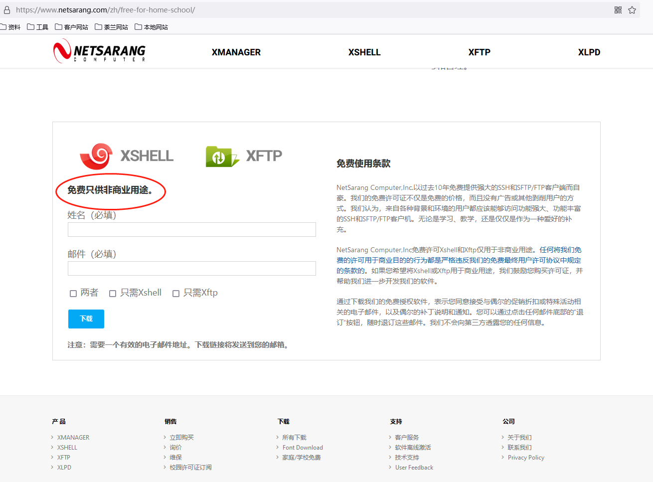Open the 询价 quote request link
Viewport: 653px width, 482px height.
click(175, 448)
